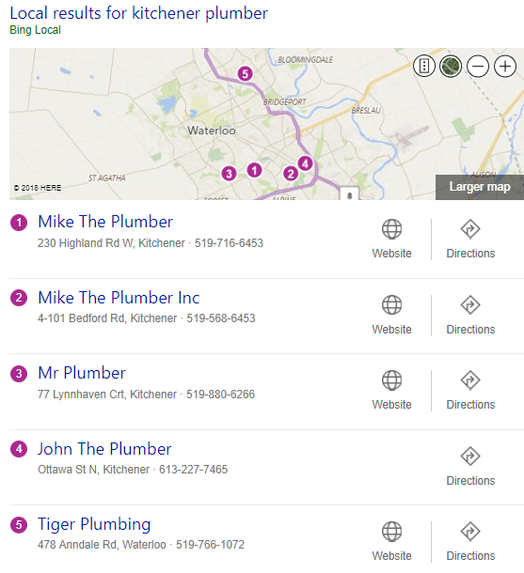524x573 pixels.
Task: Get directions to Mr Plumber
Action: pyautogui.click(x=470, y=390)
